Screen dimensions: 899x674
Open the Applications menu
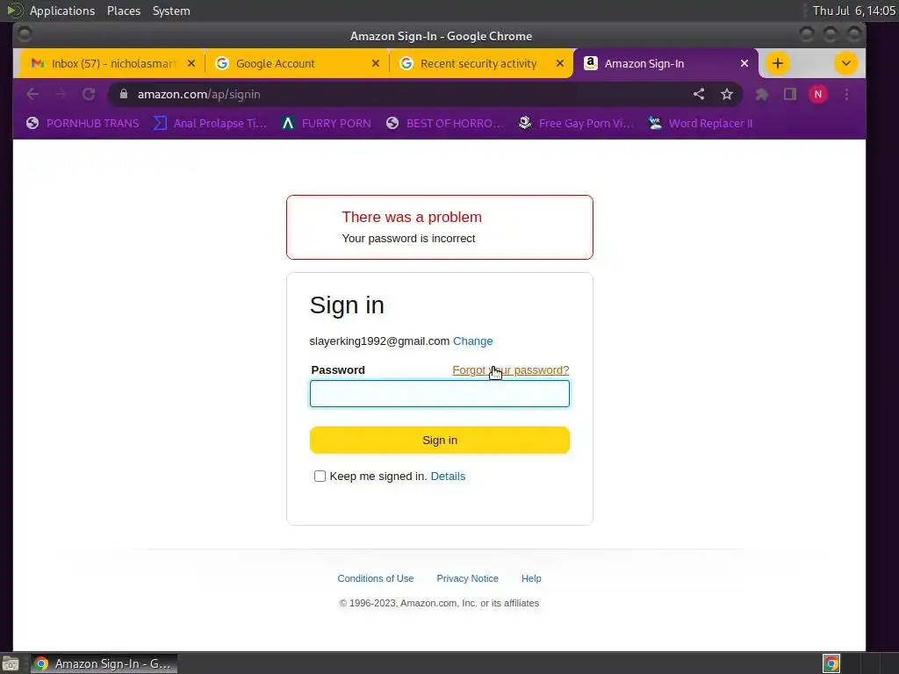(62, 11)
